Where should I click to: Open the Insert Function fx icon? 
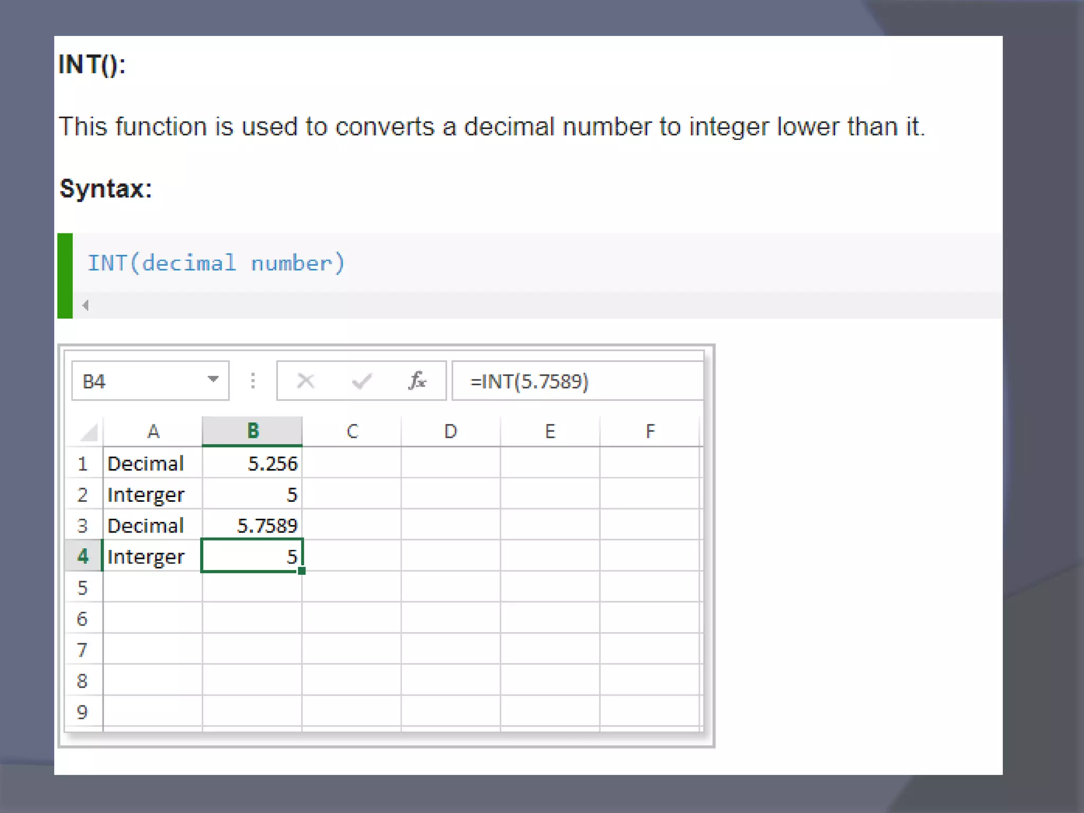(417, 381)
